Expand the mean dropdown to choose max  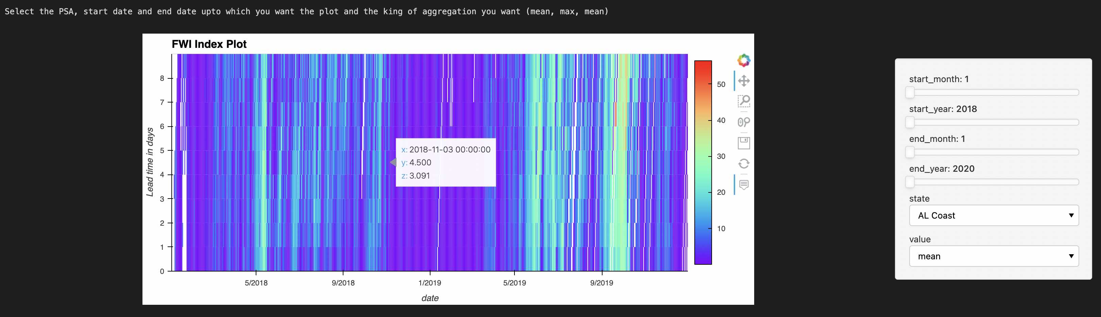click(994, 256)
